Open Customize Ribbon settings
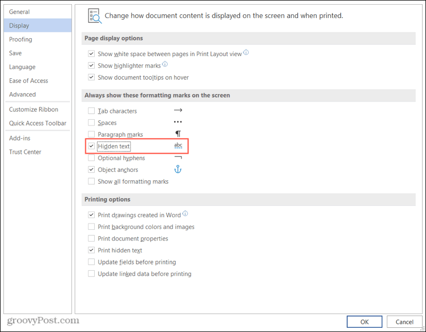This screenshot has width=426, height=332. point(38,110)
